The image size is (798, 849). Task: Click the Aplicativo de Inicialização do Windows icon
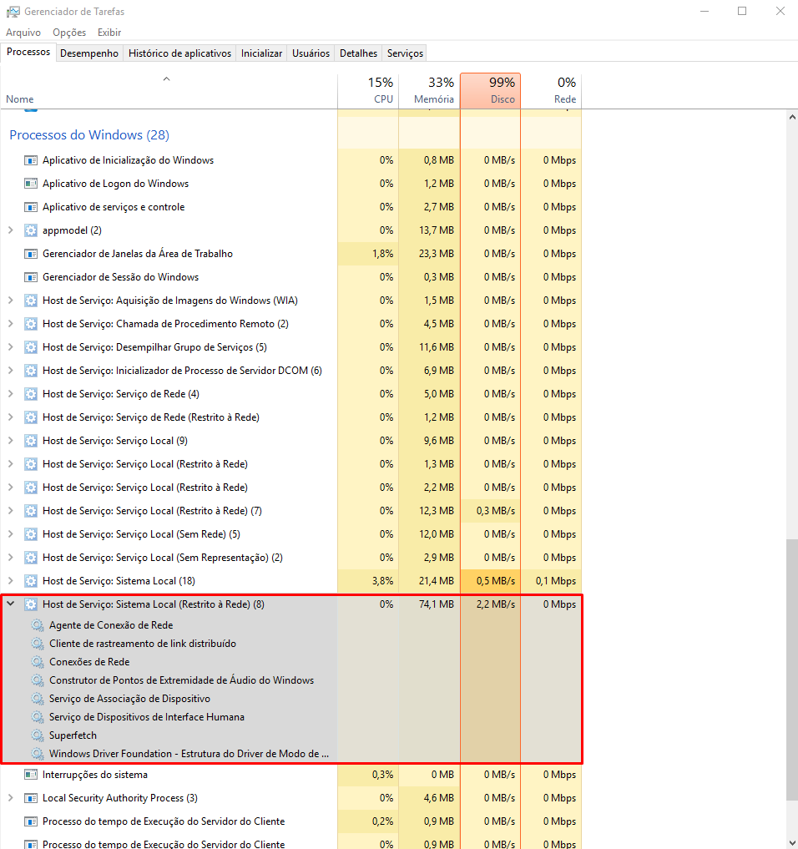31,160
